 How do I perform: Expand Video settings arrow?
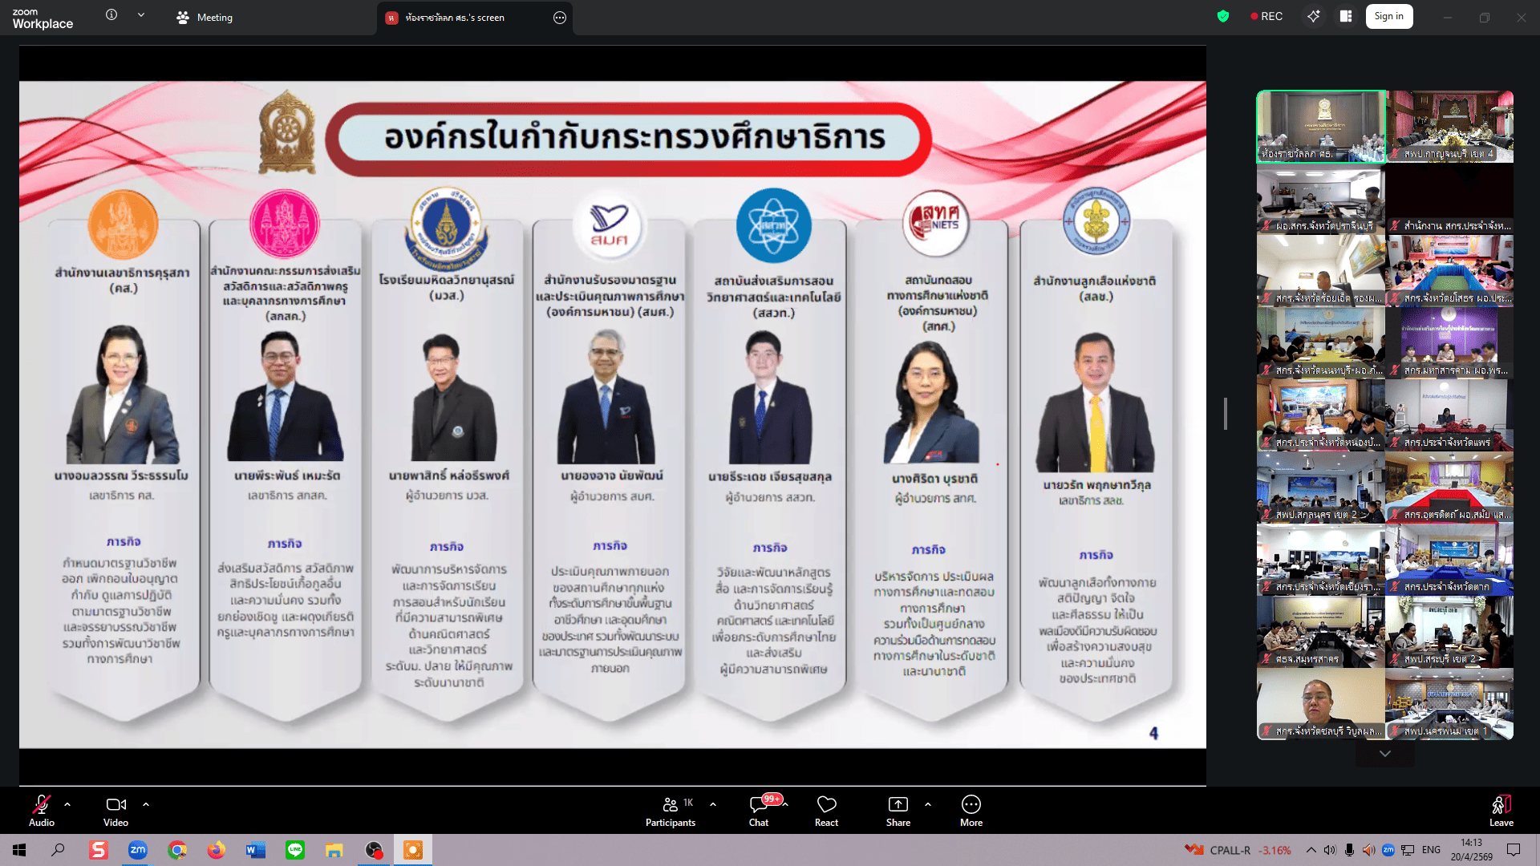point(146,803)
